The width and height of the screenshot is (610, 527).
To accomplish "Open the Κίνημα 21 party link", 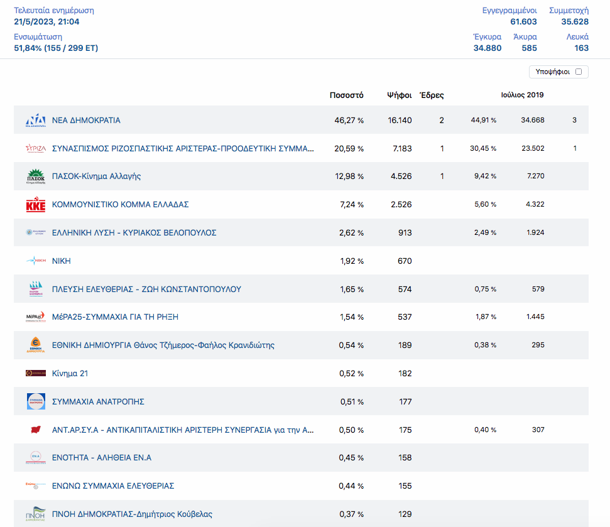I will point(70,374).
